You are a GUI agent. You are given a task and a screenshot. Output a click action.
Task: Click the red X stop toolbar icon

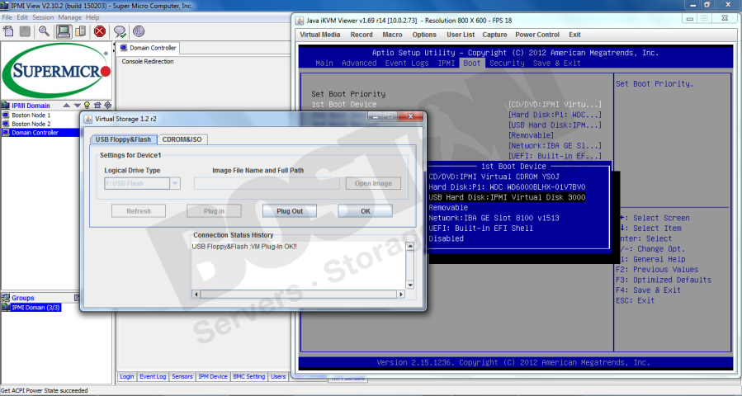click(99, 31)
